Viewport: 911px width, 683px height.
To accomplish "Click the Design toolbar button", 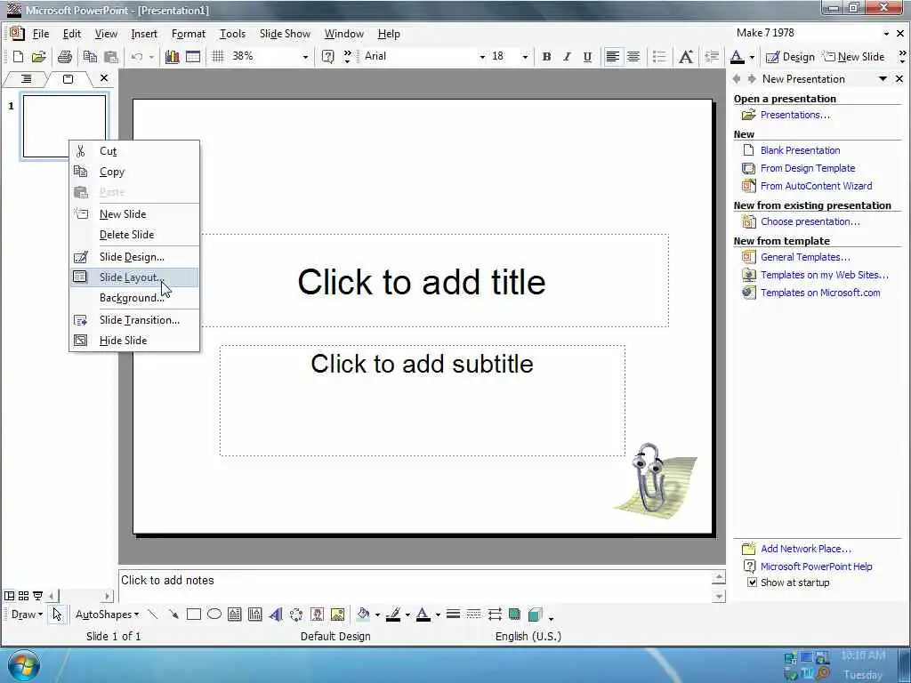I will [x=790, y=57].
